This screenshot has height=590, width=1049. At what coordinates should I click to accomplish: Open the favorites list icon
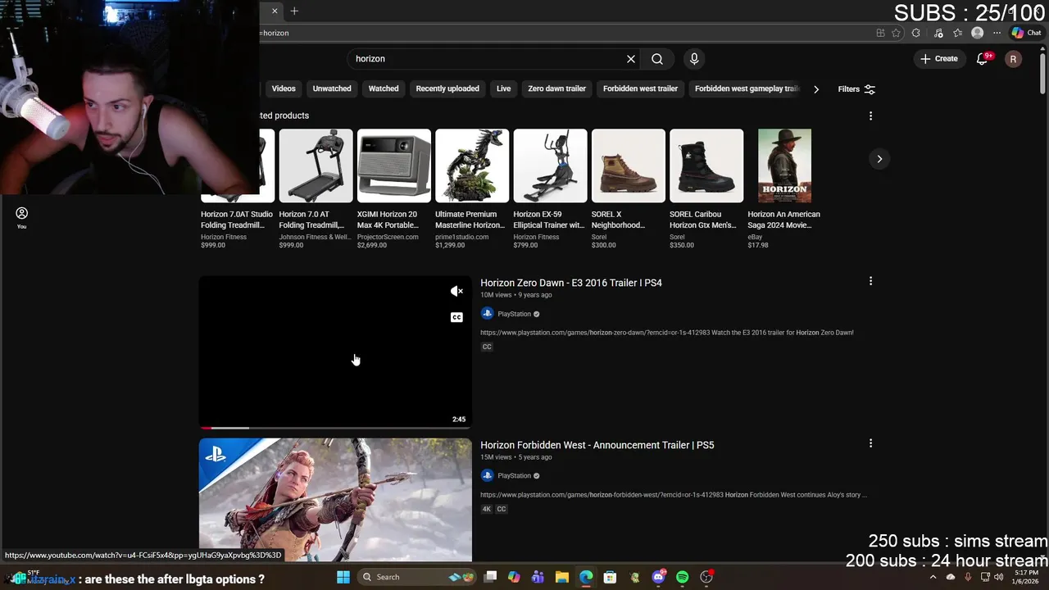tap(957, 33)
